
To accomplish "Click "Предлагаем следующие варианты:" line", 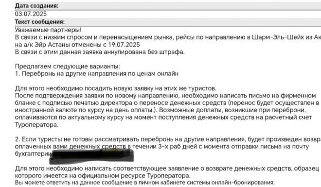I will (68, 67).
